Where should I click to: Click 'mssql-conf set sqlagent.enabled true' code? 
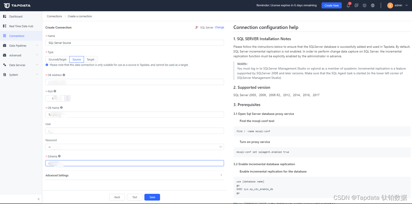pos(263,152)
